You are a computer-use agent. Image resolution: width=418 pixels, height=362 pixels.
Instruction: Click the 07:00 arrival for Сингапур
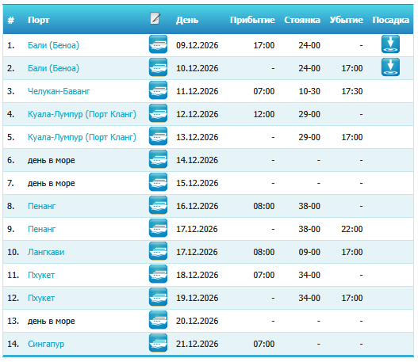pyautogui.click(x=264, y=344)
